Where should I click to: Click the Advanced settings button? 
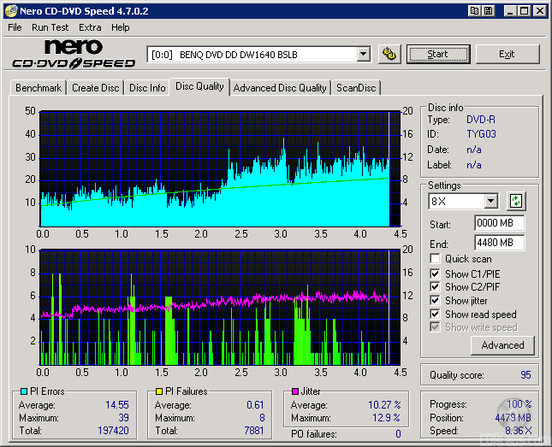[x=502, y=345]
